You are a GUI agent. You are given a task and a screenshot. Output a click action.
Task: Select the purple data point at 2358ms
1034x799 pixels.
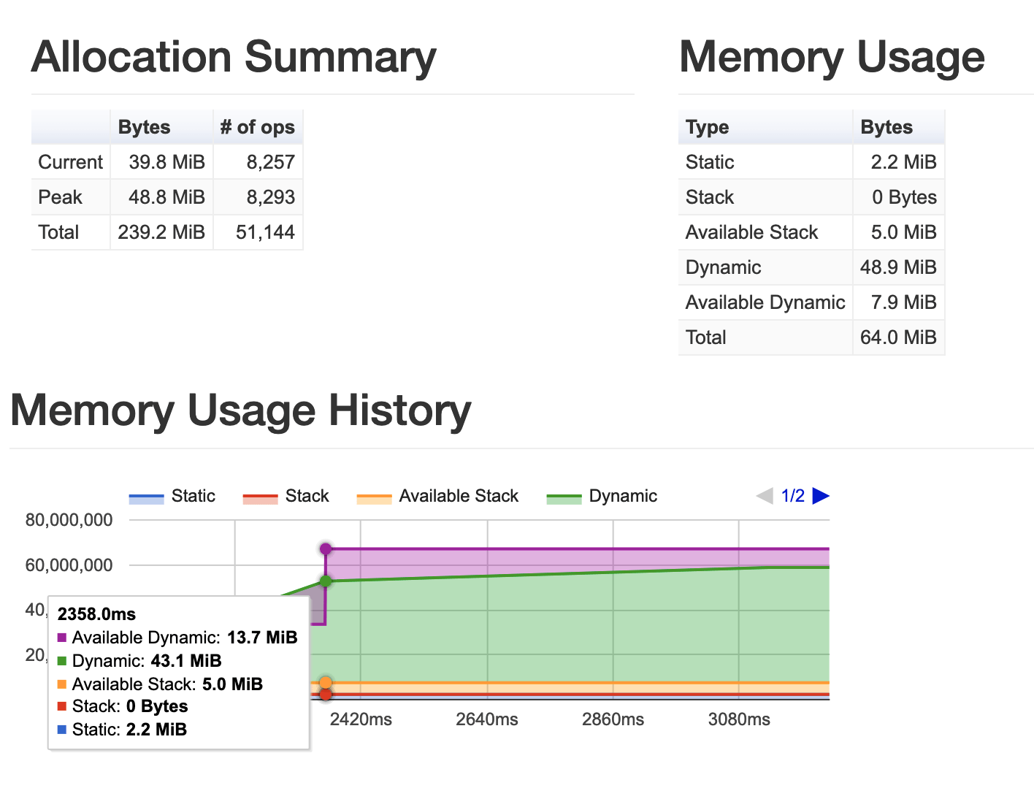coord(325,548)
